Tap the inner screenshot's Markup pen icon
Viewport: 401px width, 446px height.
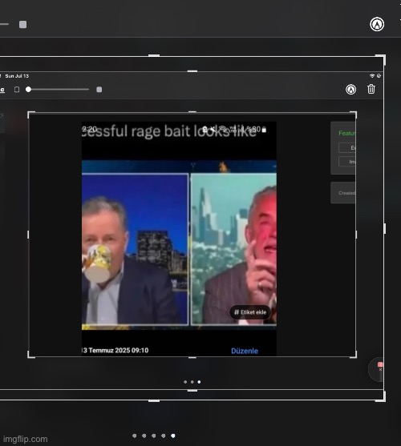click(350, 90)
